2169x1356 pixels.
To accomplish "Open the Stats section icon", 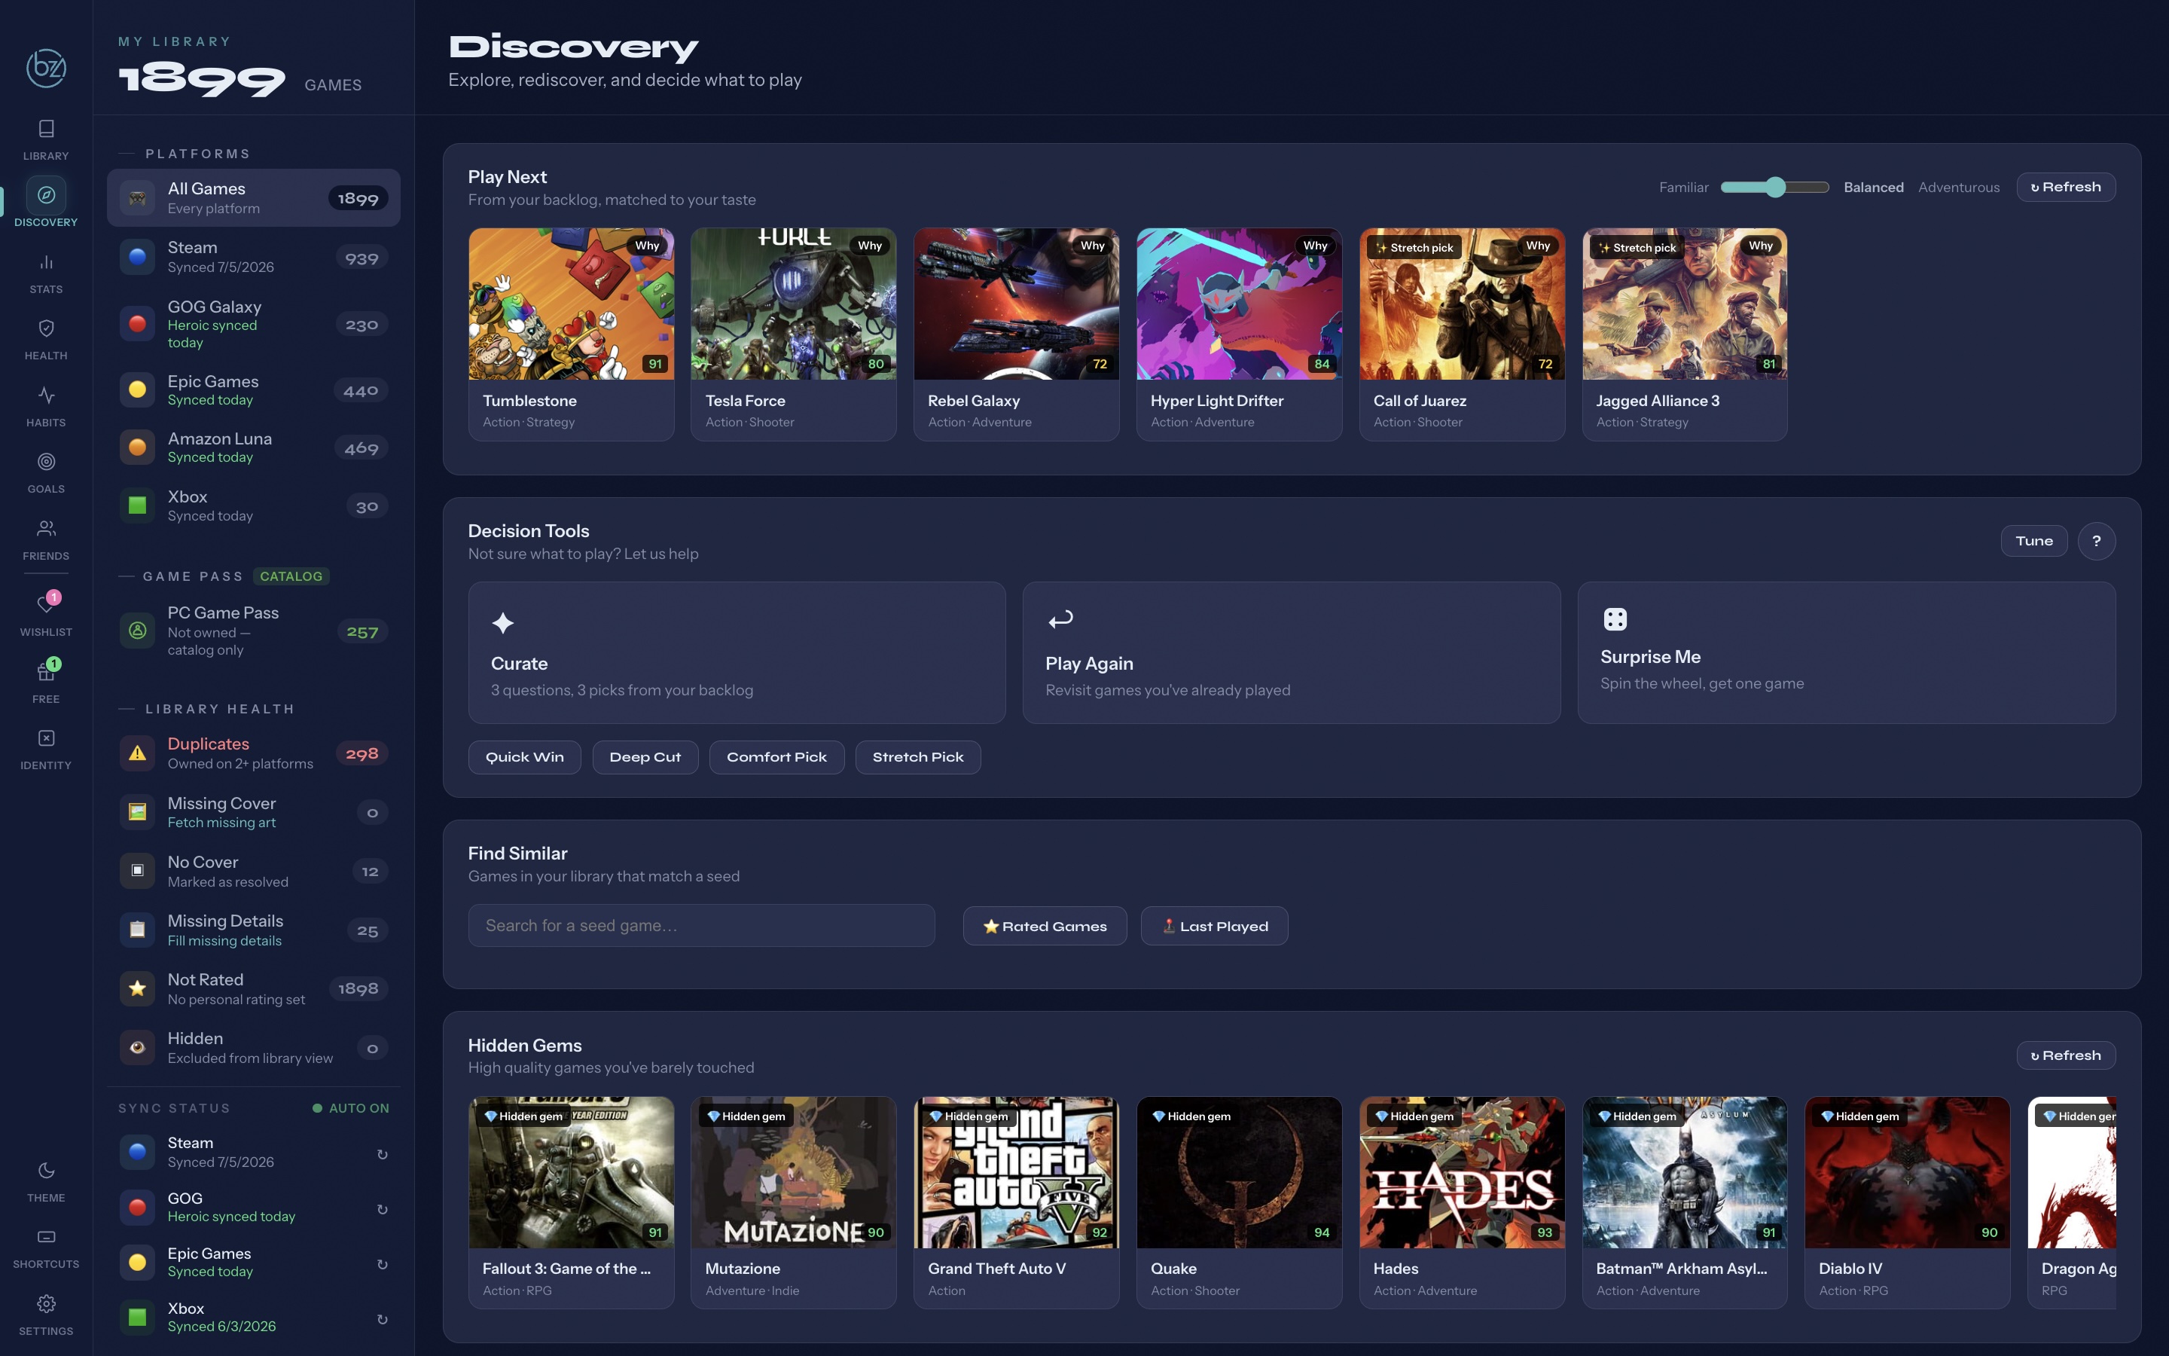I will point(46,263).
